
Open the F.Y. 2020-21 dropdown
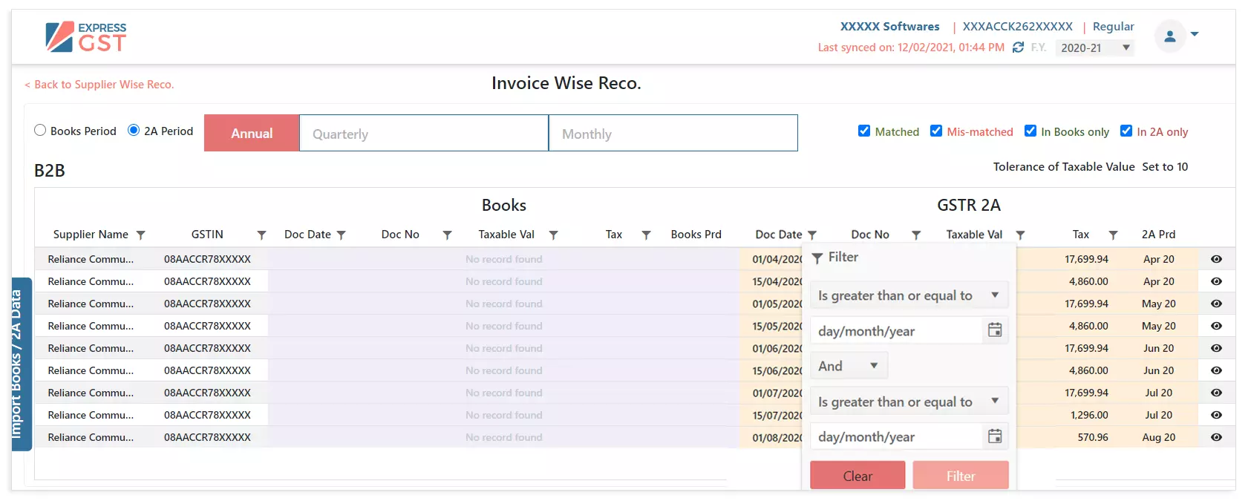[1094, 48]
